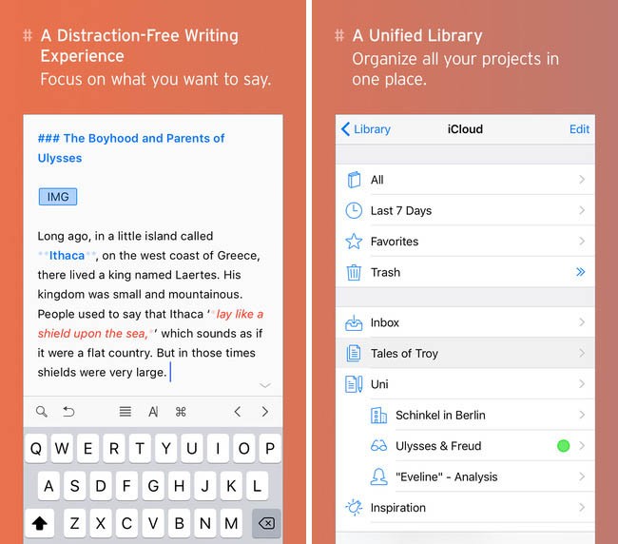Tap the clock icon for Last 7 Days
The width and height of the screenshot is (618, 544).
tap(354, 210)
